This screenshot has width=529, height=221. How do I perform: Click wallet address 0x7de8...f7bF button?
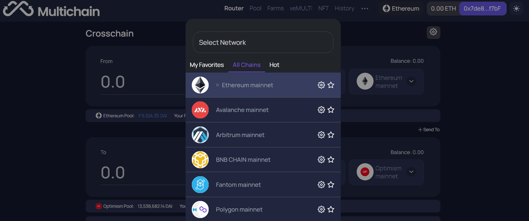483,9
